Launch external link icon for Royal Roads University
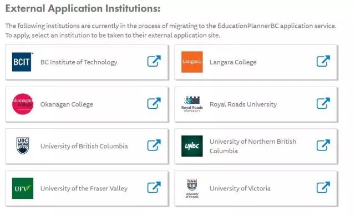The width and height of the screenshot is (355, 216). coord(323,103)
